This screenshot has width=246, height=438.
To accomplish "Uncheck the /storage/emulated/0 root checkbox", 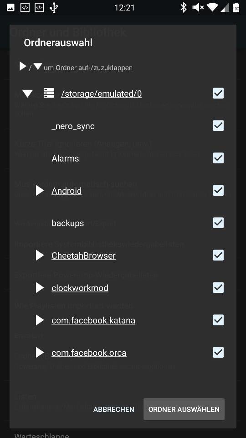I will [x=218, y=93].
